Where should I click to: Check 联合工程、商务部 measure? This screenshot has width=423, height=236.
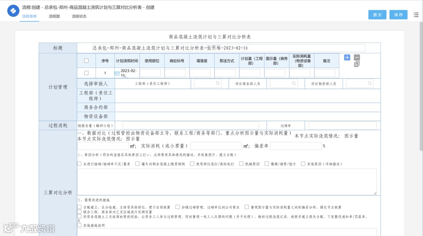click(x=79, y=212)
